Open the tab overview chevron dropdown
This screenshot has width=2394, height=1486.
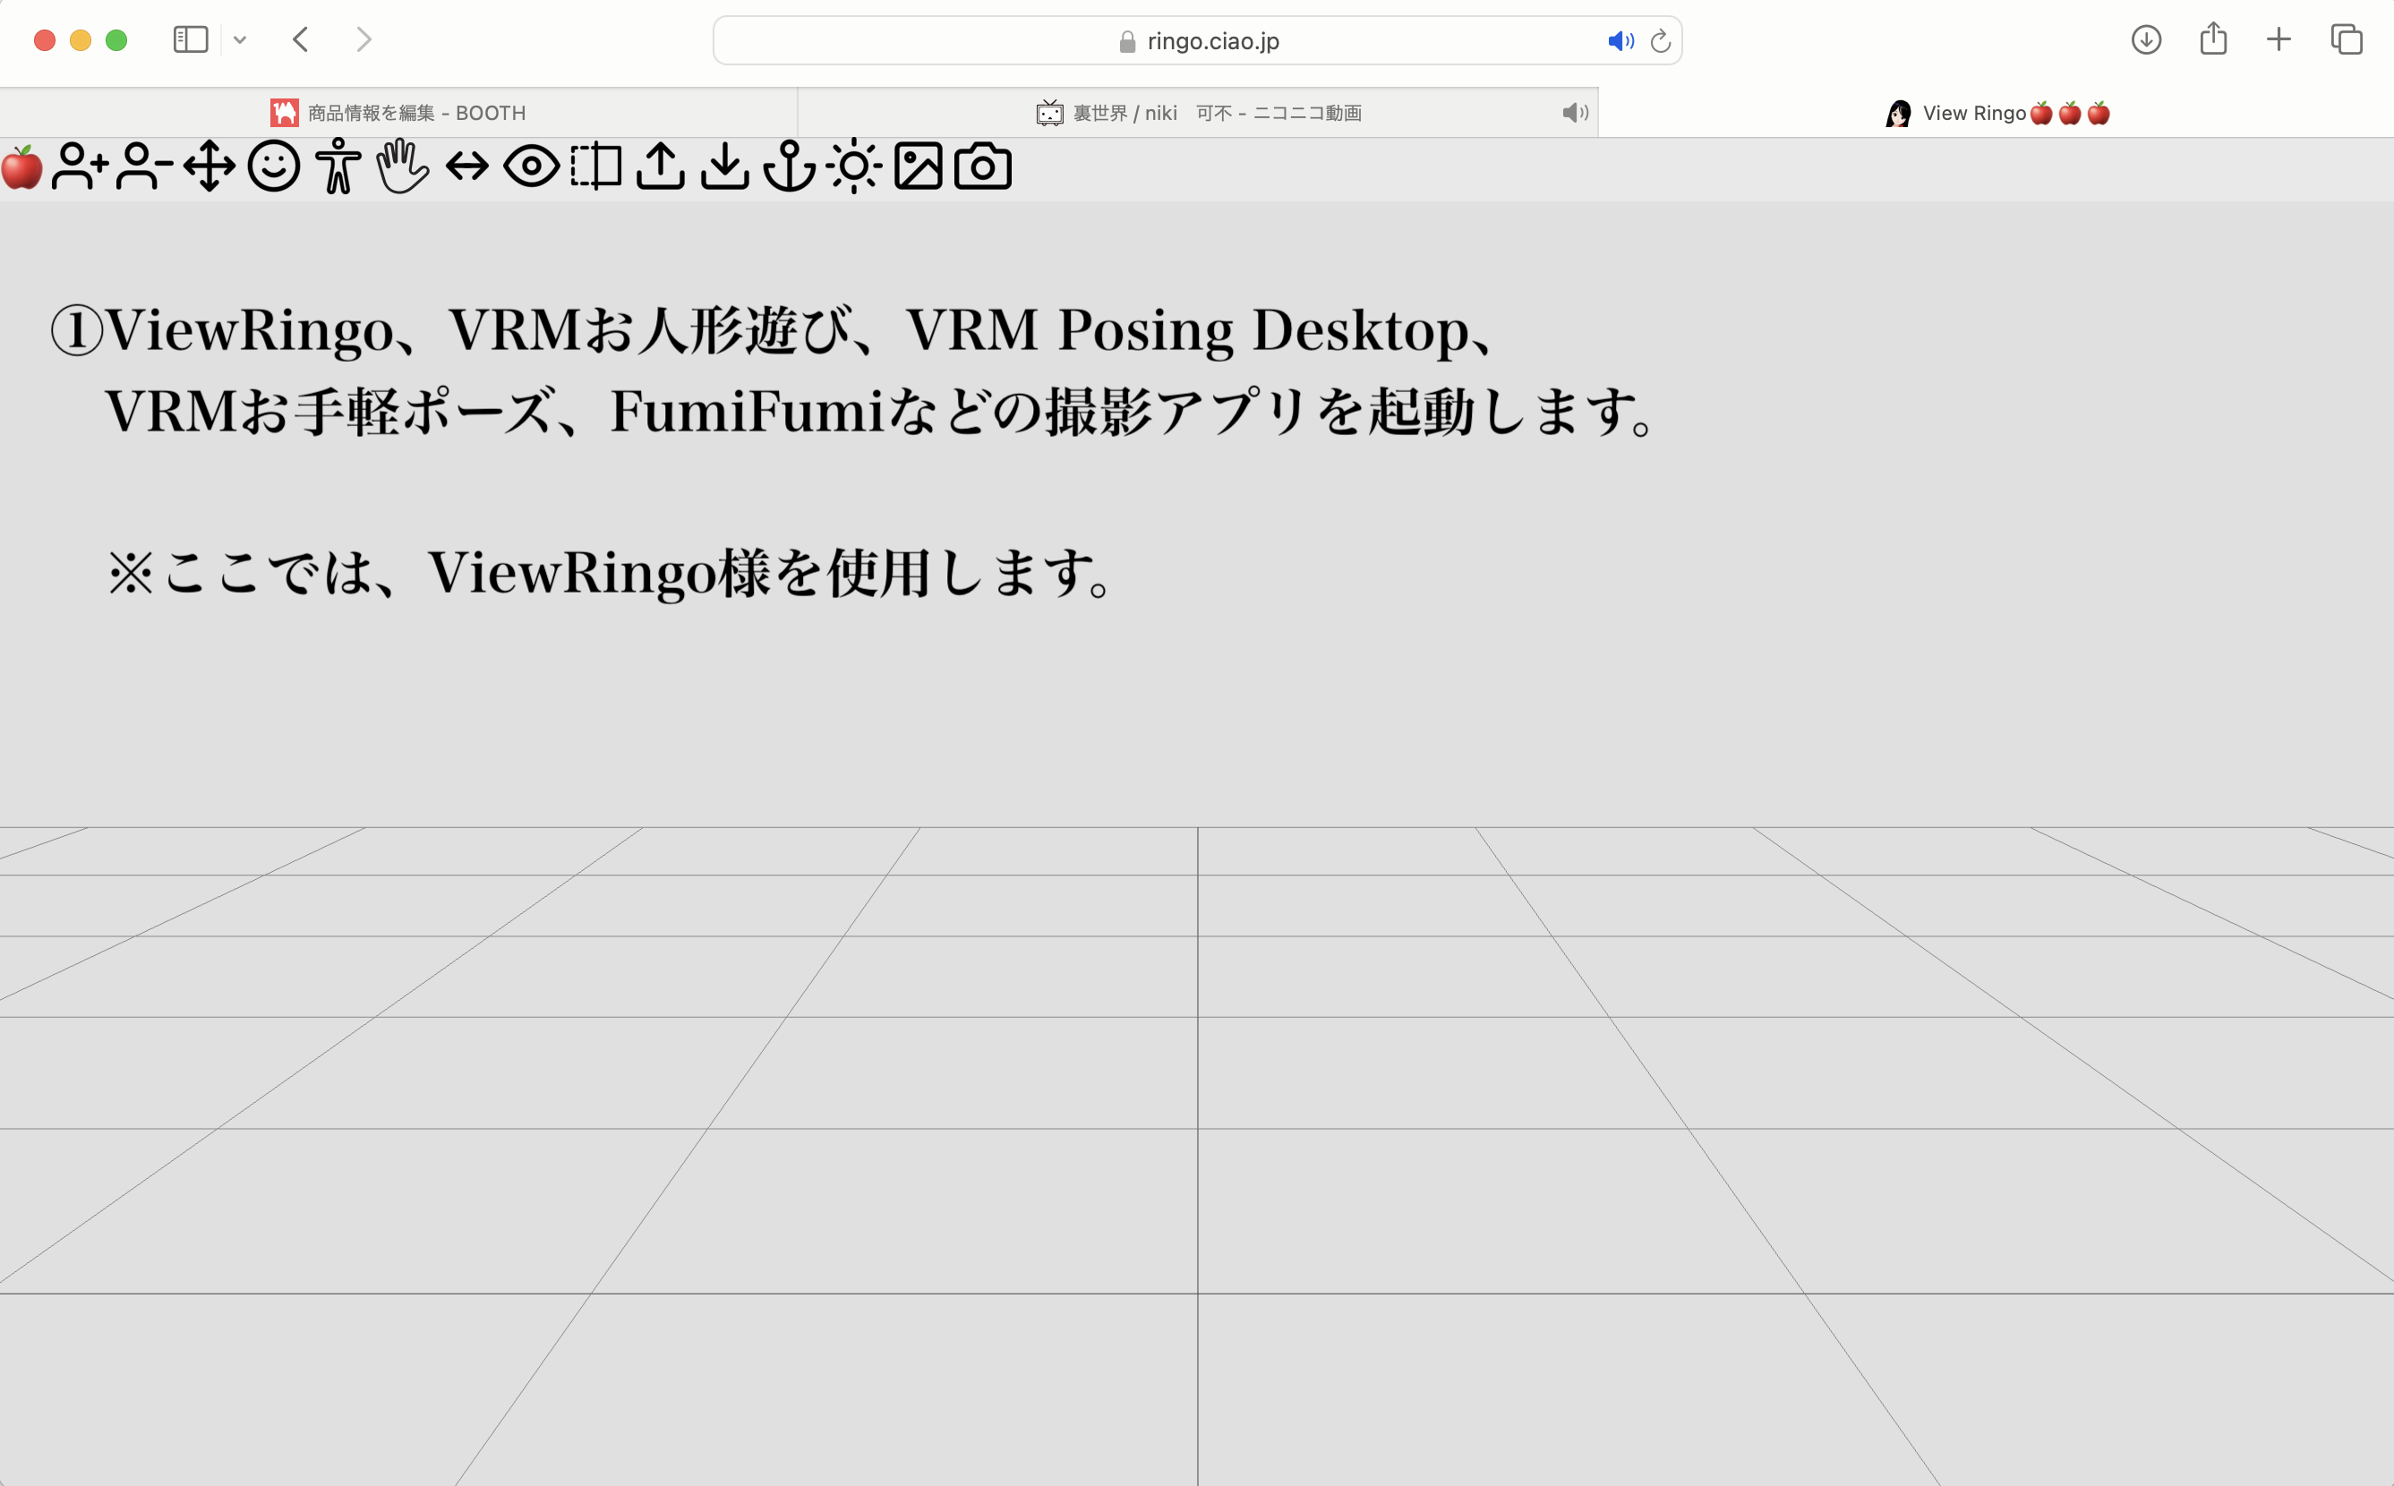click(241, 39)
